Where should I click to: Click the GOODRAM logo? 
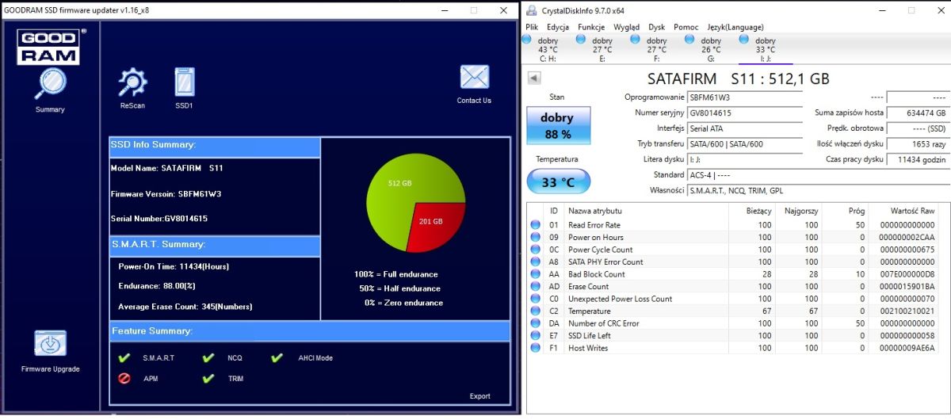click(x=49, y=46)
